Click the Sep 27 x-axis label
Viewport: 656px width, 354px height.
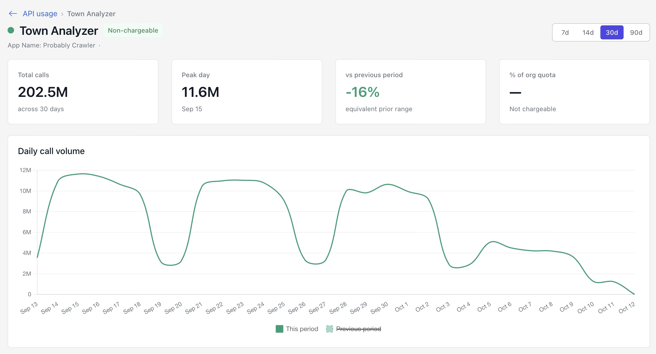(x=317, y=308)
